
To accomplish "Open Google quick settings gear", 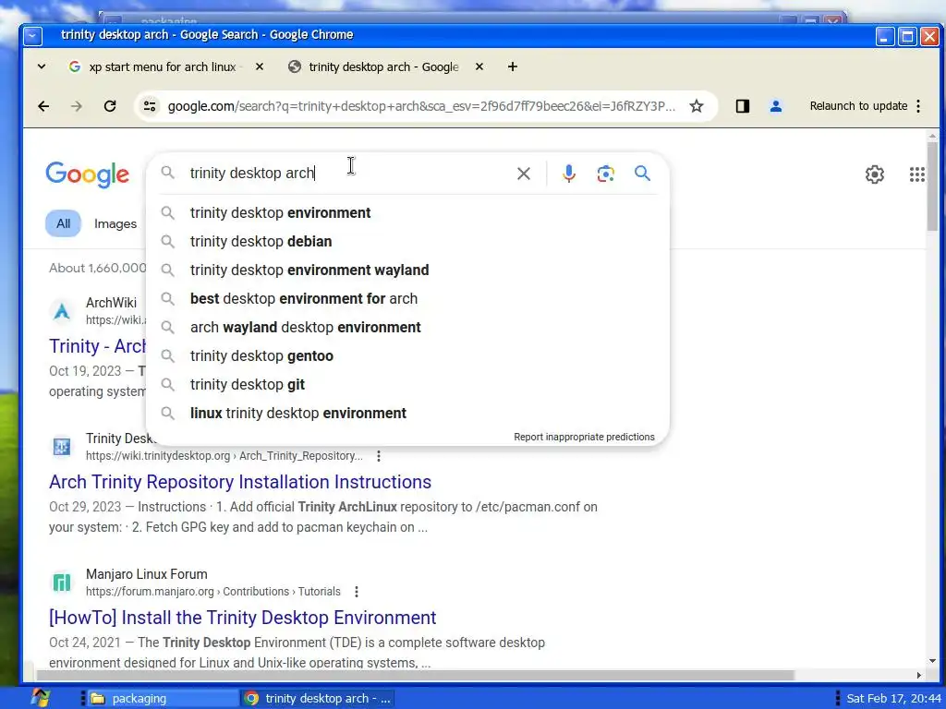I will point(875,174).
